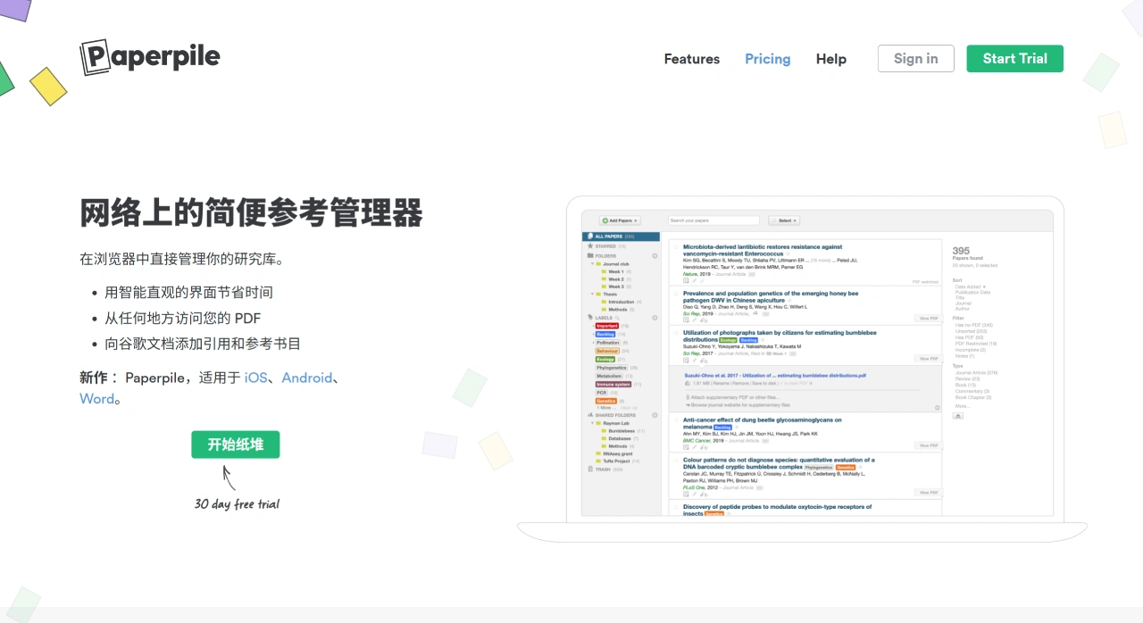The width and height of the screenshot is (1143, 623).
Task: Click the Search your papers input field
Action: pyautogui.click(x=714, y=220)
